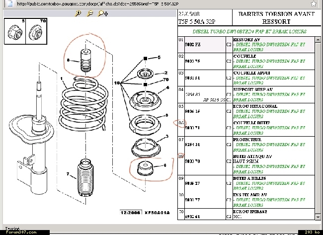The image size is (323, 235).
Task: Click the parts list vertical scrollbar track
Action: 318,128
